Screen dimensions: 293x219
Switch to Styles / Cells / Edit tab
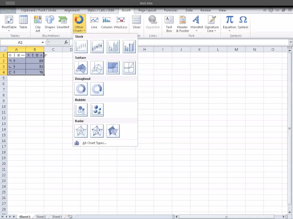point(101,10)
